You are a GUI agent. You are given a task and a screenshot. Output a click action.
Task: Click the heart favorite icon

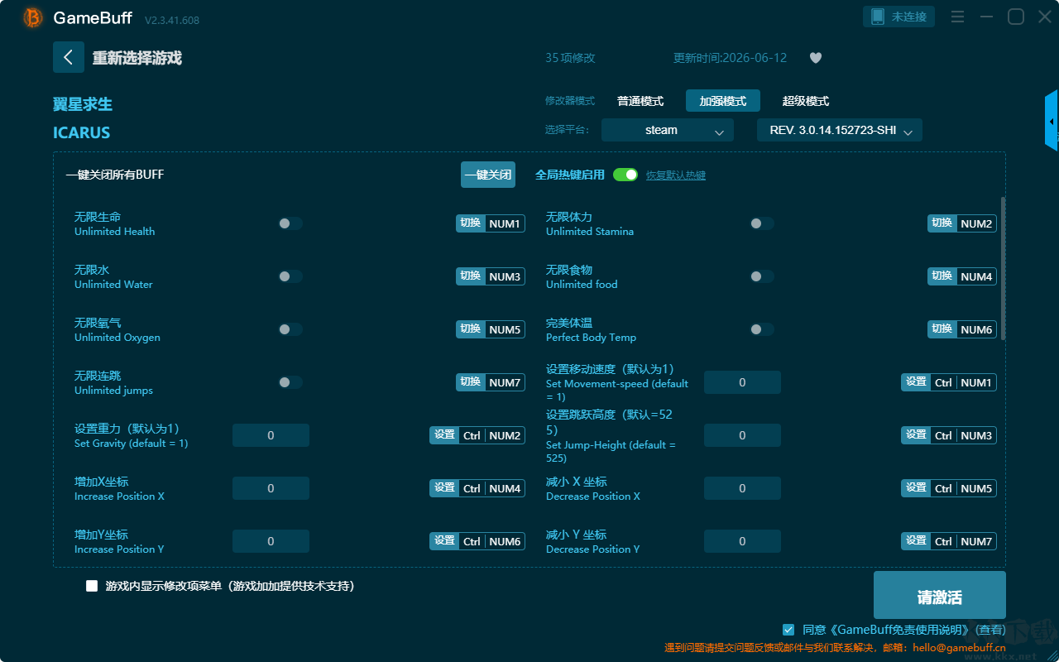pos(816,58)
